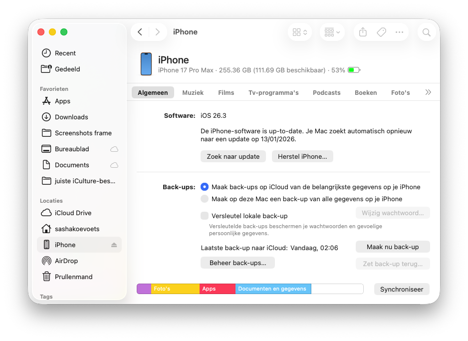Enable Versleutel lokale back-up checkbox
This screenshot has width=468, height=341.
[204, 216]
